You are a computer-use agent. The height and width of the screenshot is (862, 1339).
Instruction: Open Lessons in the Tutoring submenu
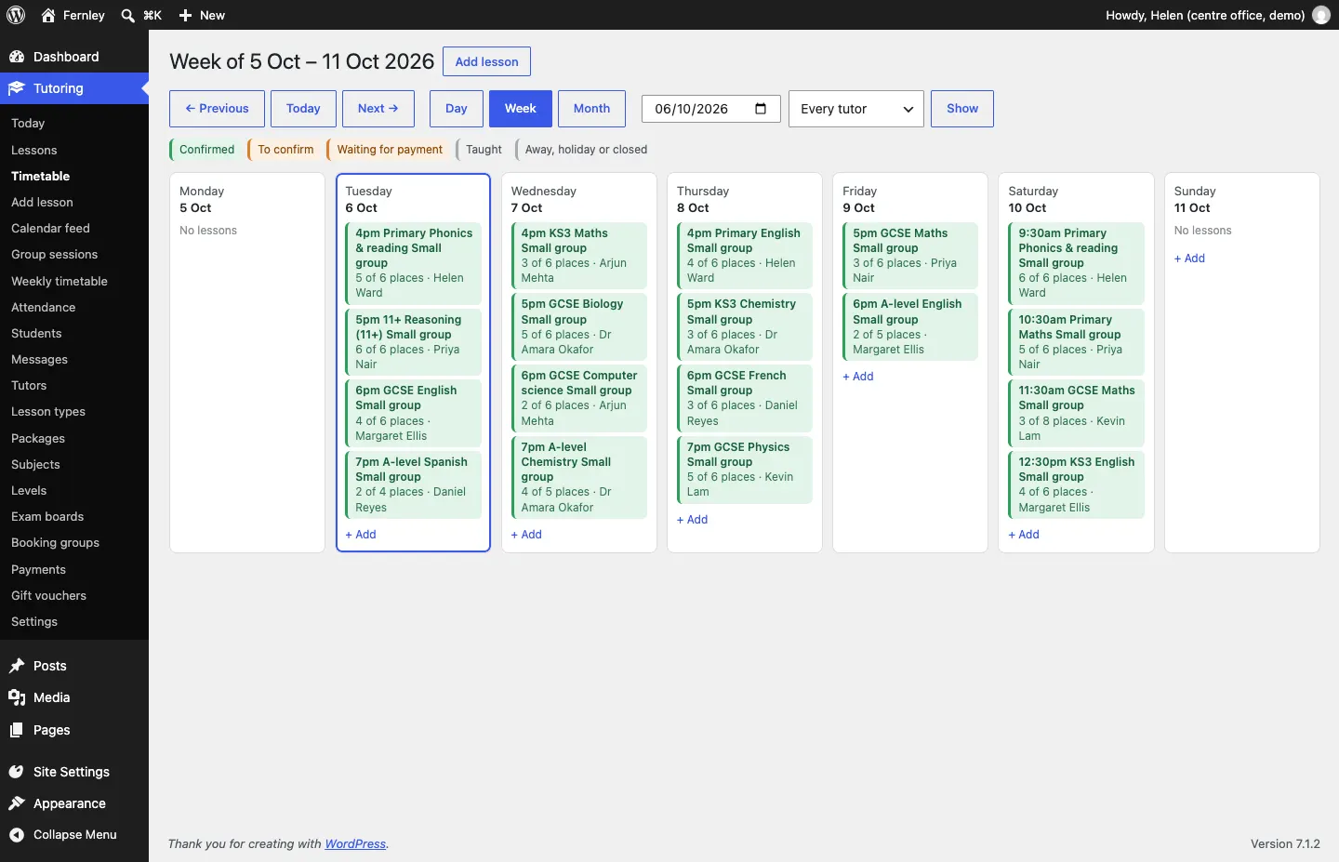34,150
